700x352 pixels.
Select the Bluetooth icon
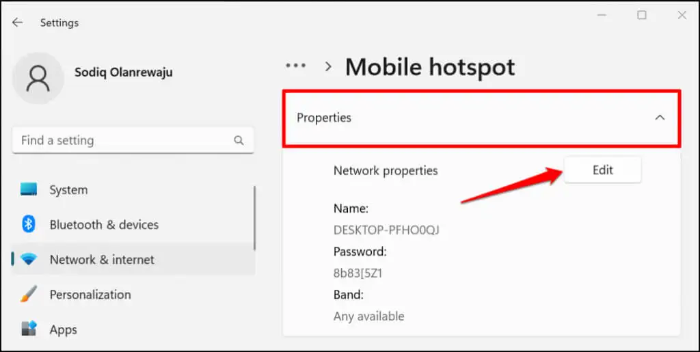29,224
